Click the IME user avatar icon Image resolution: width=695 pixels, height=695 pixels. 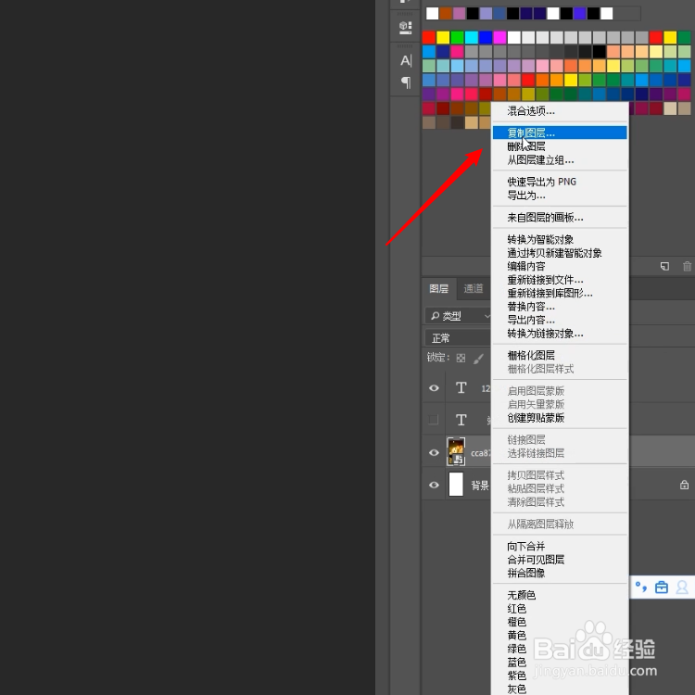(682, 587)
